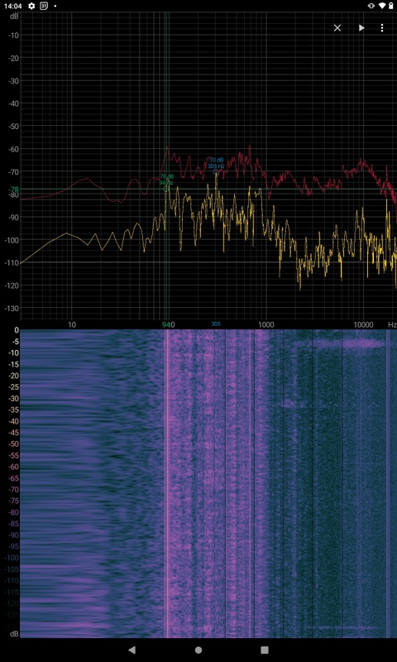Tap the settings gear in the status bar
397x662 pixels.
[x=31, y=6]
